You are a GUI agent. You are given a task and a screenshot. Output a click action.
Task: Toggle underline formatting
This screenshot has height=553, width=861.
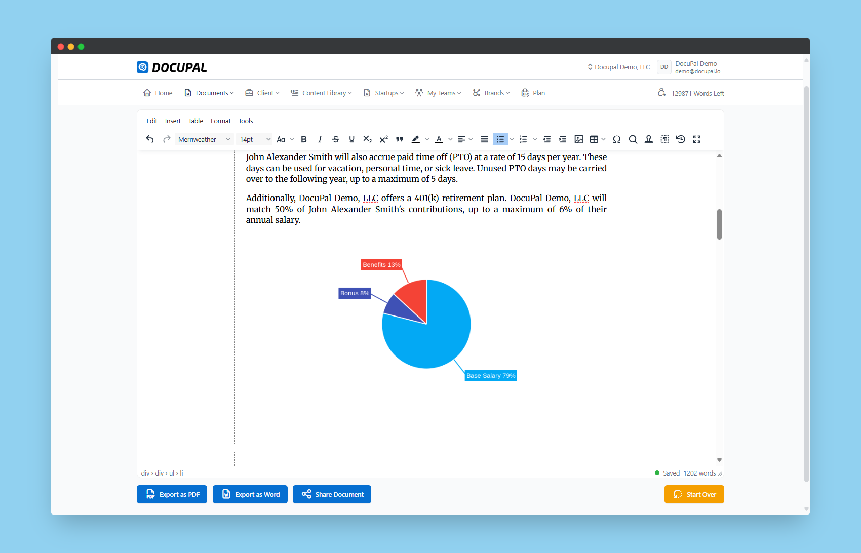(351, 139)
